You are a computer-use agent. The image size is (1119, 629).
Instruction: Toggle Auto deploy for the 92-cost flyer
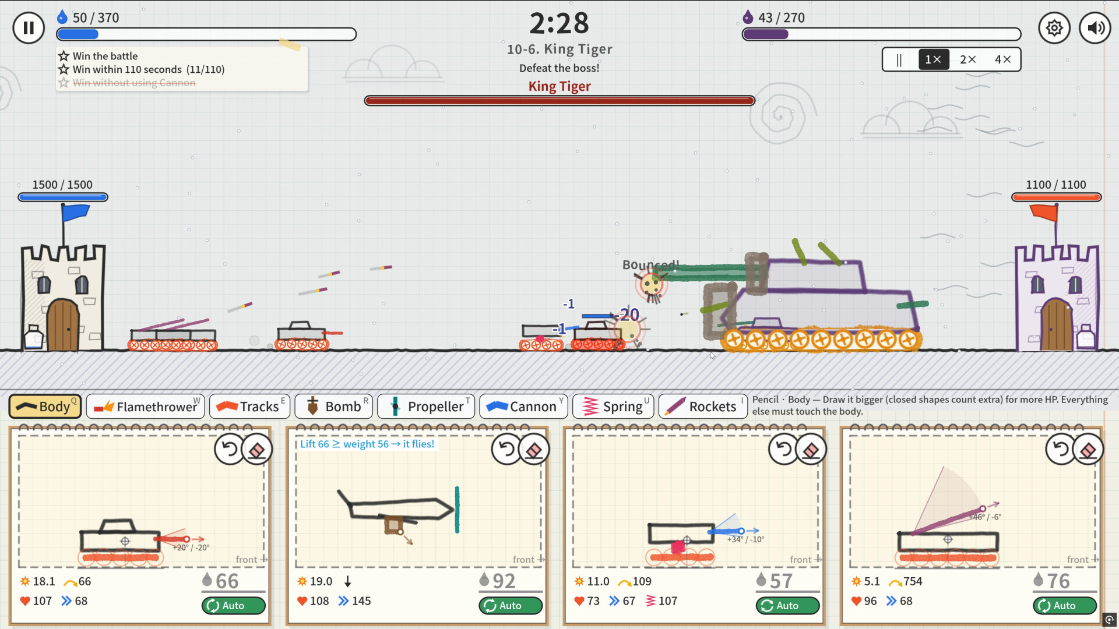511,606
